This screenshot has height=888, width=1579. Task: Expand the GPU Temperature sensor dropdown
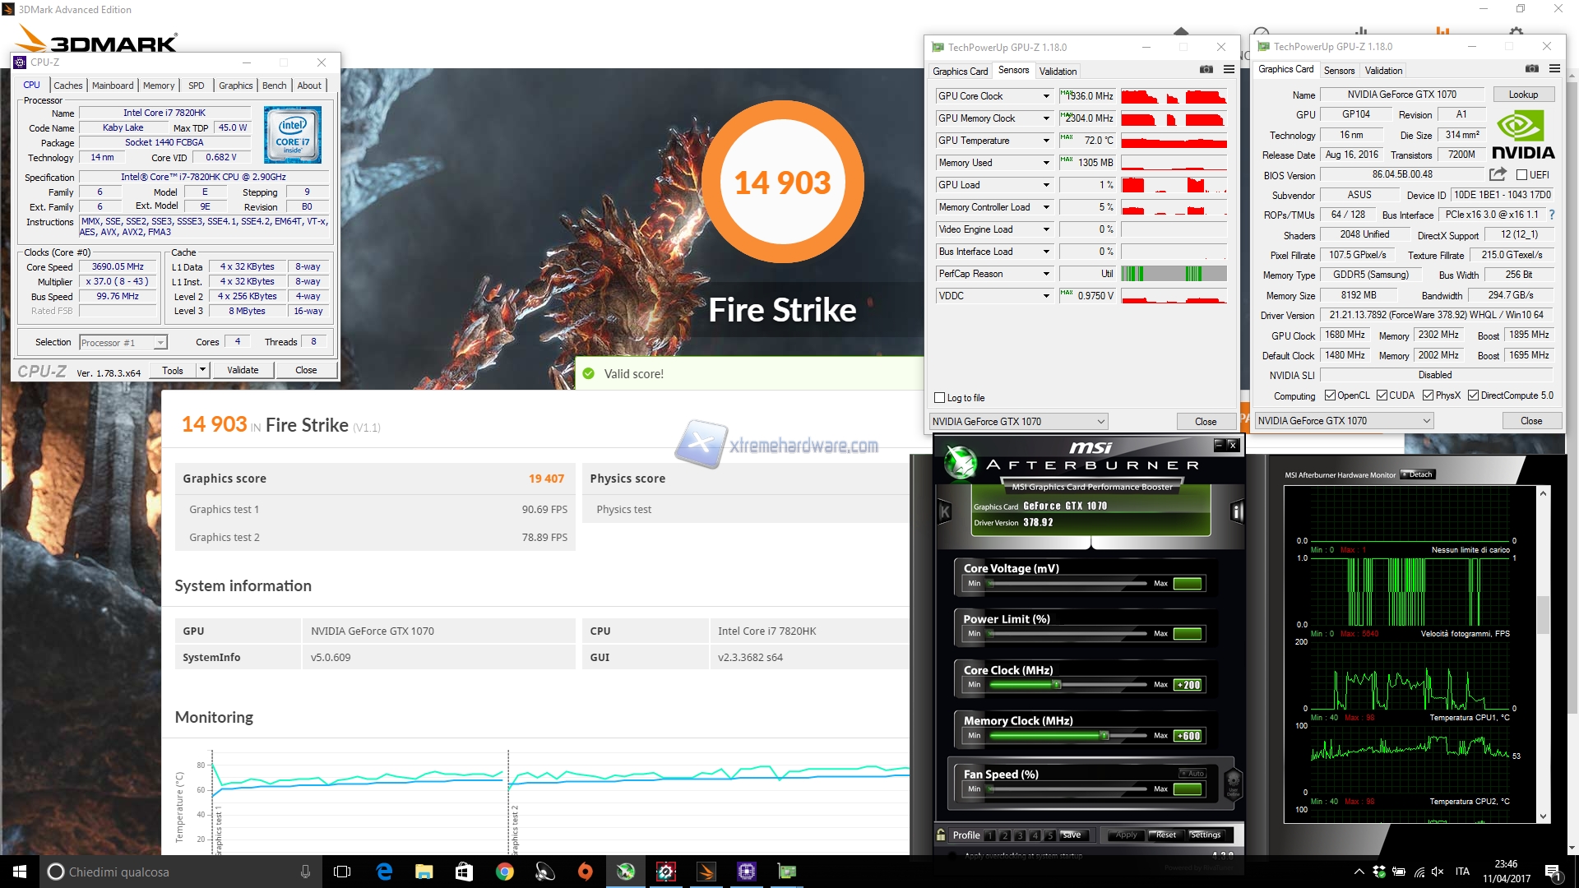[x=1046, y=141]
